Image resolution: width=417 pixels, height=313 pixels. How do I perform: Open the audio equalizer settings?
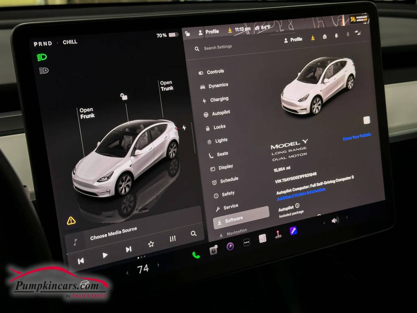click(173, 238)
